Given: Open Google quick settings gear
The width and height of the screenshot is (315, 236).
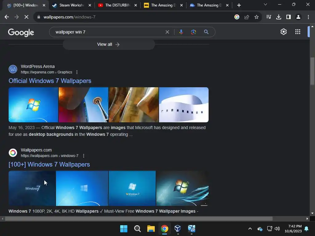Looking at the screenshot, I should (x=283, y=32).
